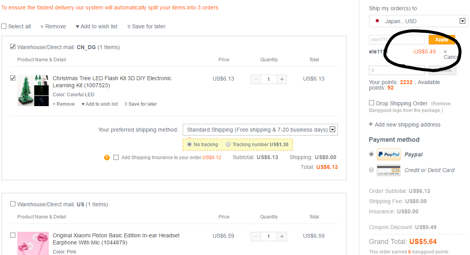Click Add new shipping address
This screenshot has height=255, width=470.
[405, 125]
